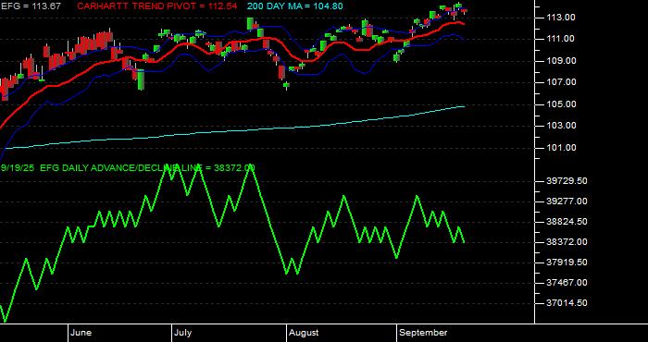The image size is (648, 342).
Task: Select the July month marker
Action: pos(182,333)
